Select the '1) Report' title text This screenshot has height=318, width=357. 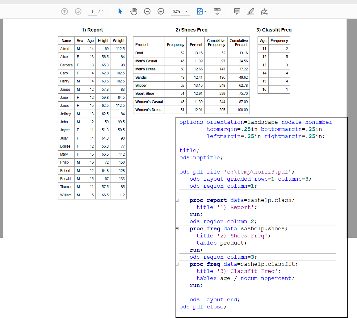pyautogui.click(x=92, y=30)
